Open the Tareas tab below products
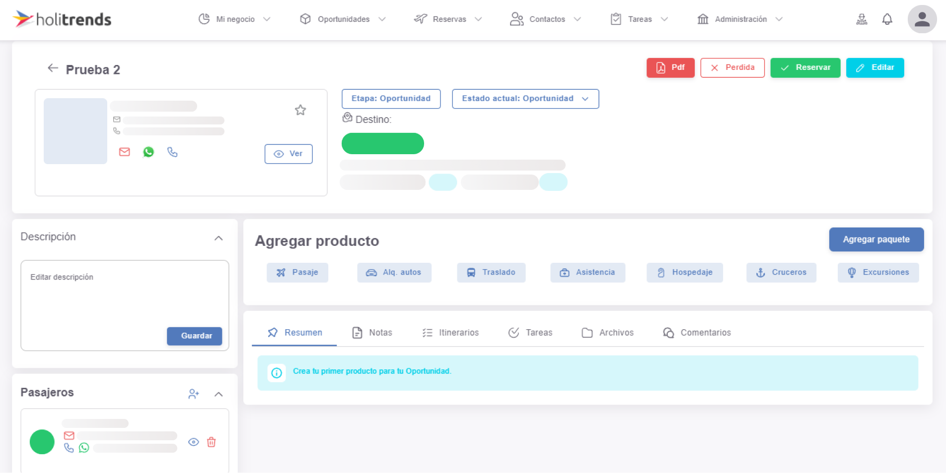946x473 pixels. [530, 333]
